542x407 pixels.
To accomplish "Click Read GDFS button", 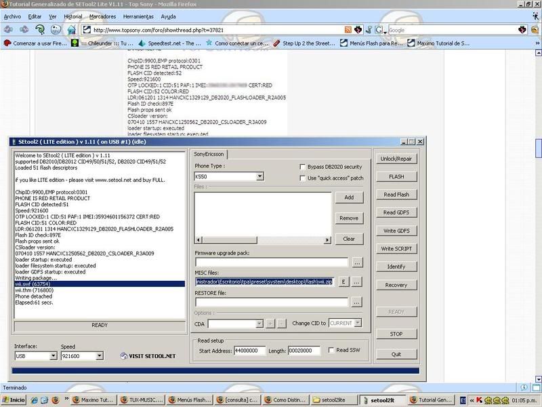I will [x=396, y=212].
